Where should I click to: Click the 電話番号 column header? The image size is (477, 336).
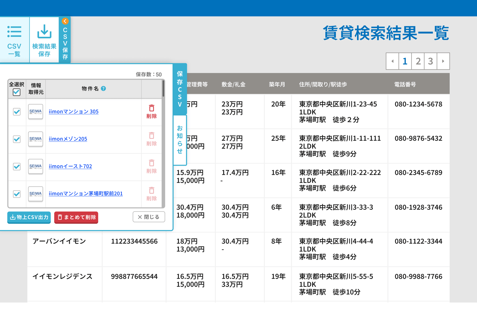pos(405,84)
